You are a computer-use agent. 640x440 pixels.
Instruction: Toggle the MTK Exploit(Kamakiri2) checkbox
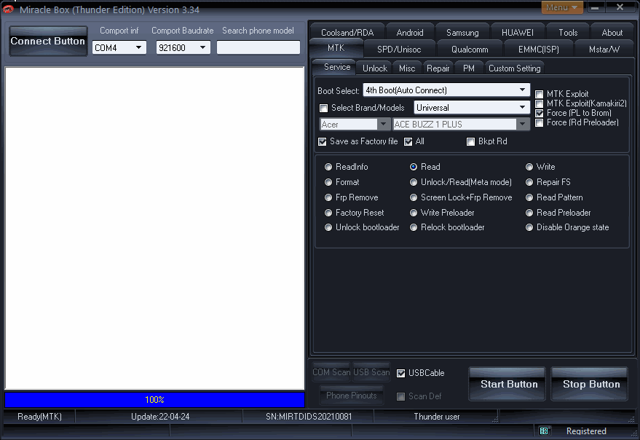click(x=540, y=103)
